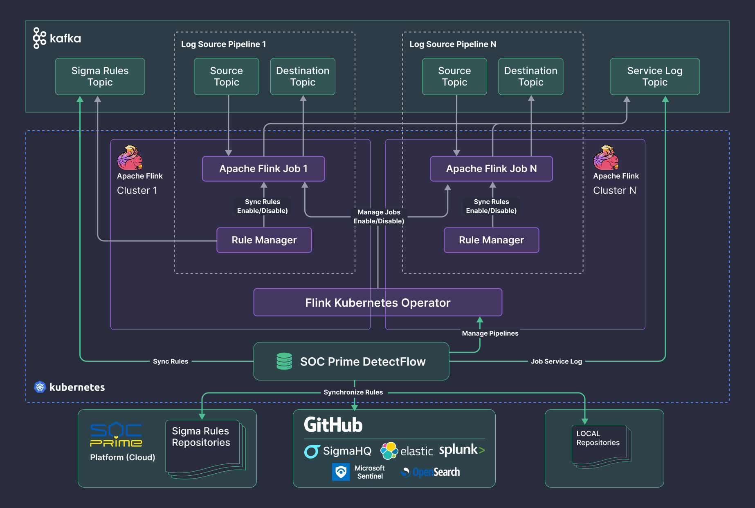This screenshot has height=508, width=755.
Task: Click the Kubernetes wheel logo
Action: click(x=40, y=387)
